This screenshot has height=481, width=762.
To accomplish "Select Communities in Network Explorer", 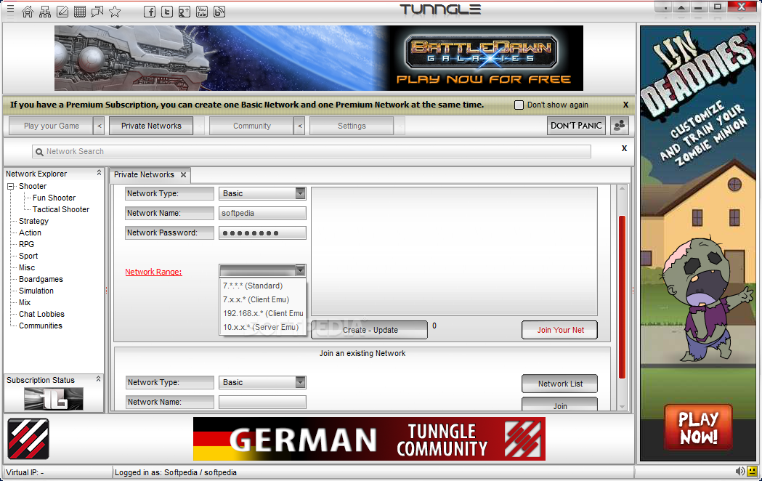I will tap(41, 326).
